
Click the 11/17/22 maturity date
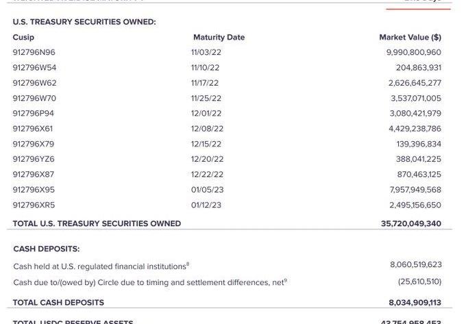click(x=206, y=83)
